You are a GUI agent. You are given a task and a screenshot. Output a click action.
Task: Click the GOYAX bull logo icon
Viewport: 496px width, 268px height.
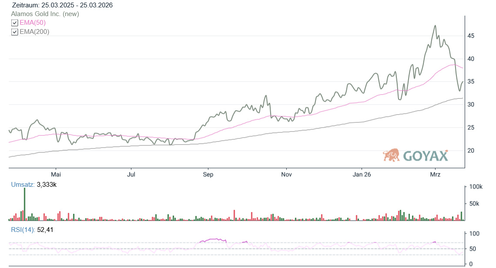391,155
